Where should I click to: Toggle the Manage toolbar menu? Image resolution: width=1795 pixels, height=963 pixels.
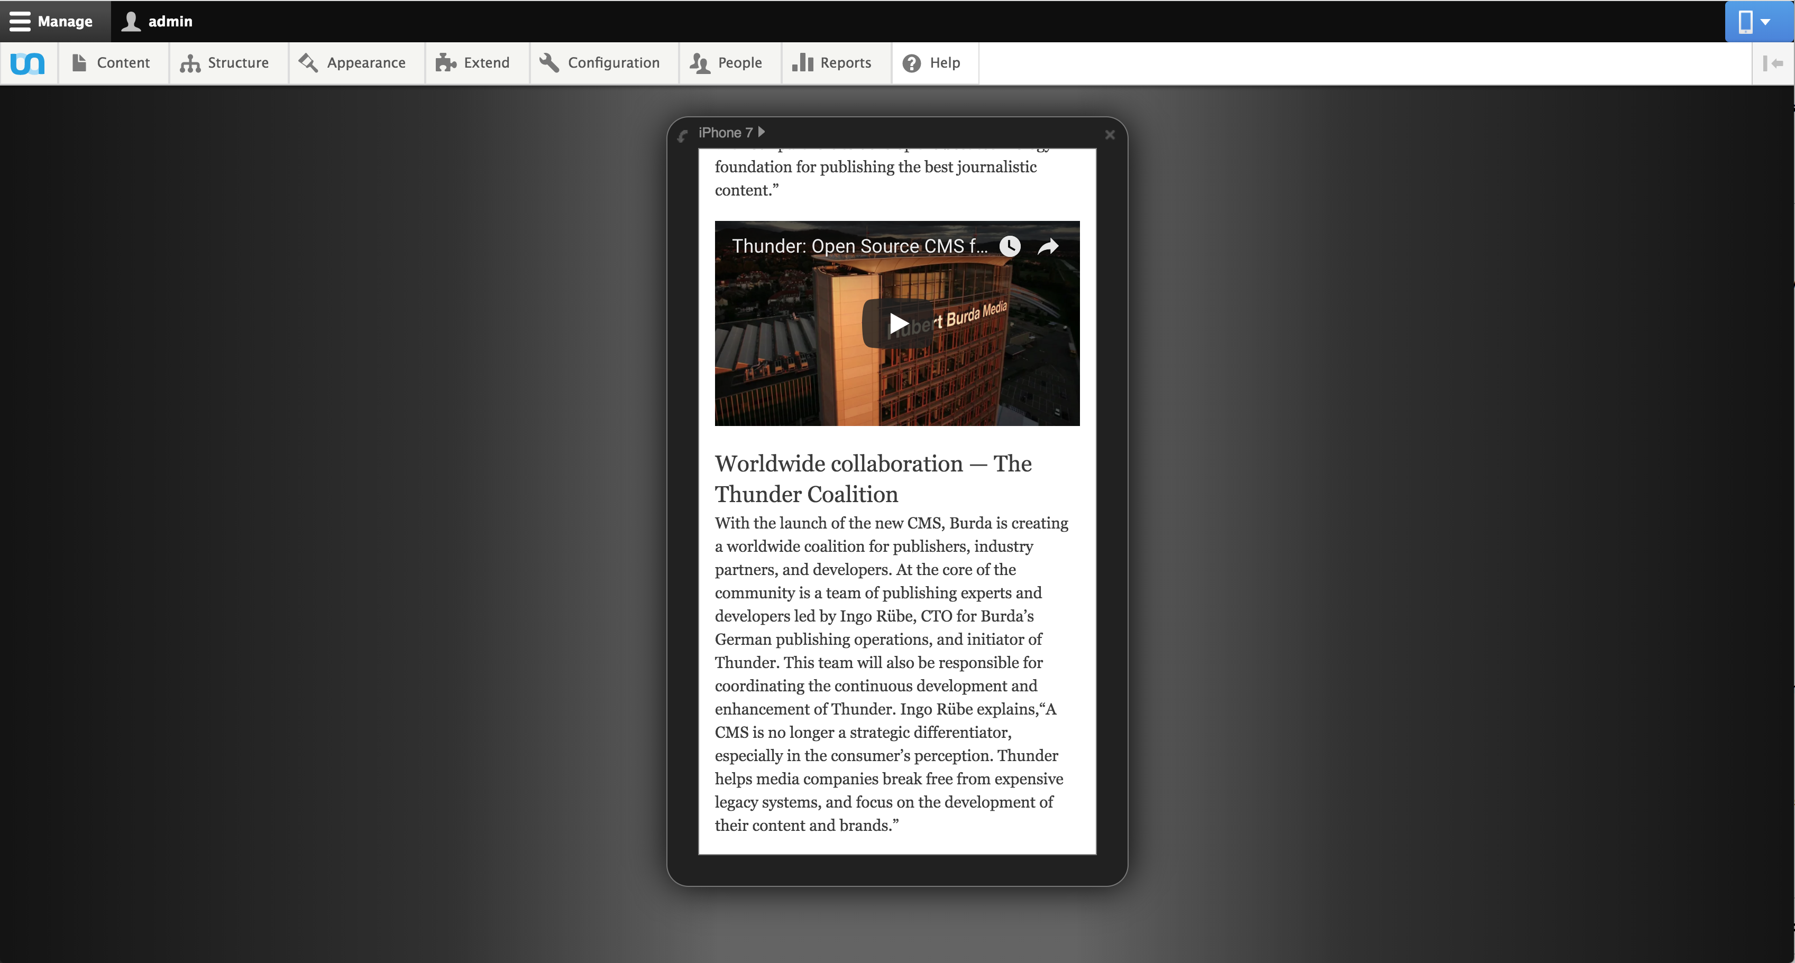point(51,21)
